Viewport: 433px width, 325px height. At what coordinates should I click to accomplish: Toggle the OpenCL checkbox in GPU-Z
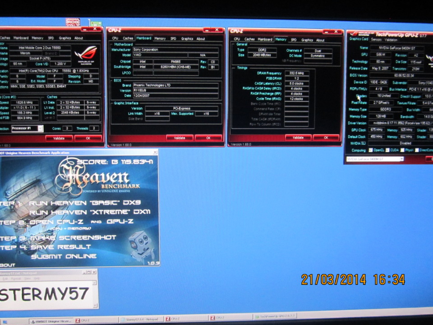click(371, 150)
